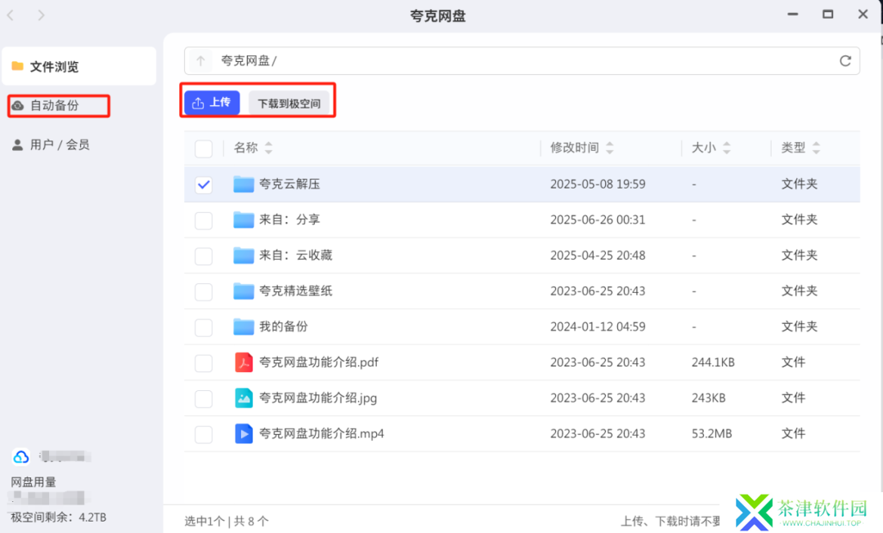
Task: Switch to the 文件浏览 tab
Action: (78, 66)
